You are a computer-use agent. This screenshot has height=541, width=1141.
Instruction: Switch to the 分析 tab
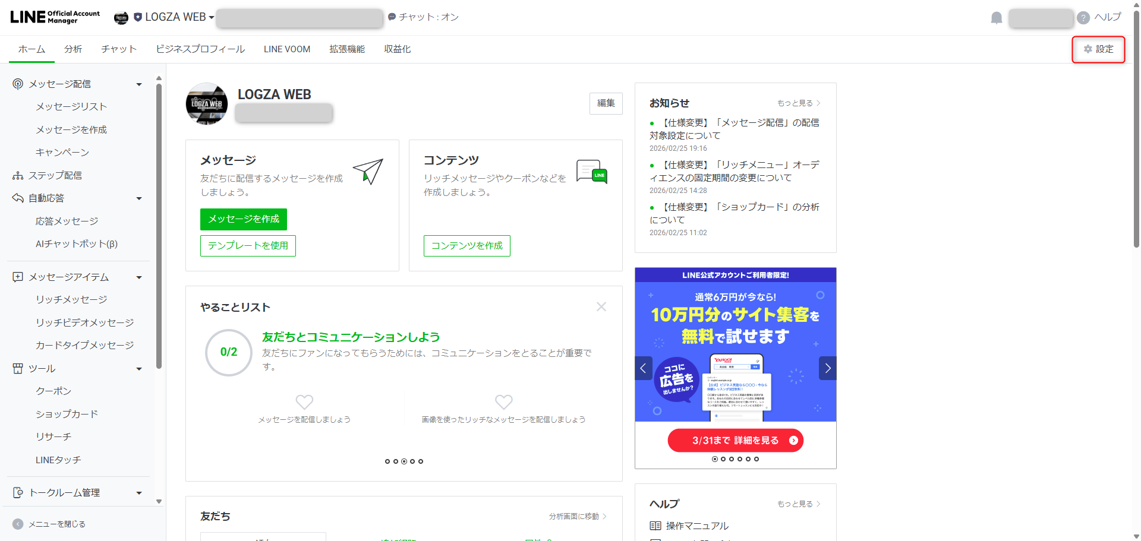(73, 49)
